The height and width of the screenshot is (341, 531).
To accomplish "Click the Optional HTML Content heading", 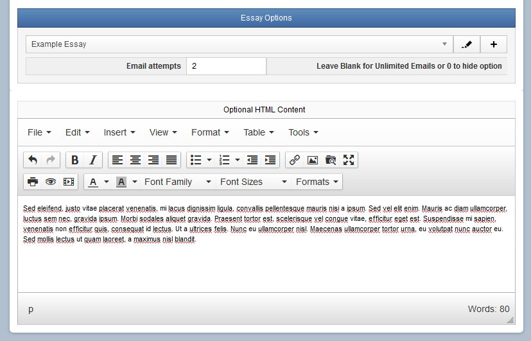I will point(264,110).
